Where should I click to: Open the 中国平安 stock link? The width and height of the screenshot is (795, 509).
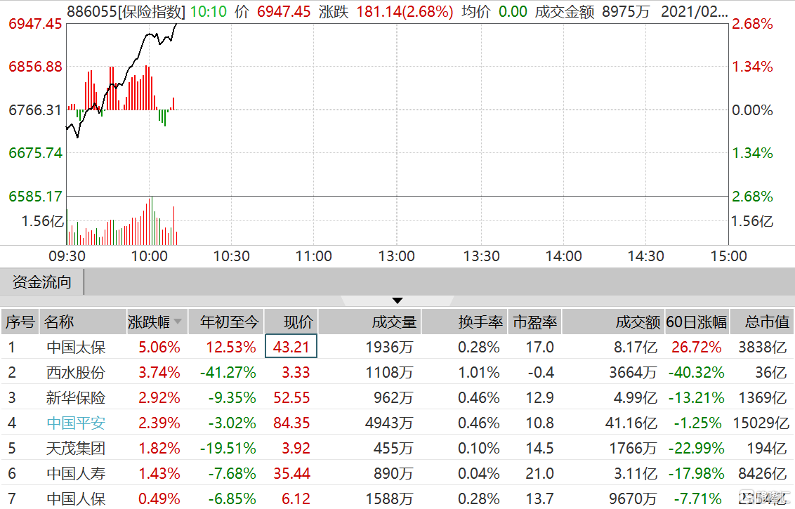tap(76, 423)
